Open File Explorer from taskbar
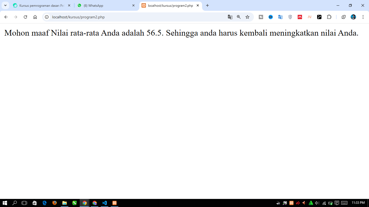This screenshot has width=369, height=207. (x=65, y=203)
